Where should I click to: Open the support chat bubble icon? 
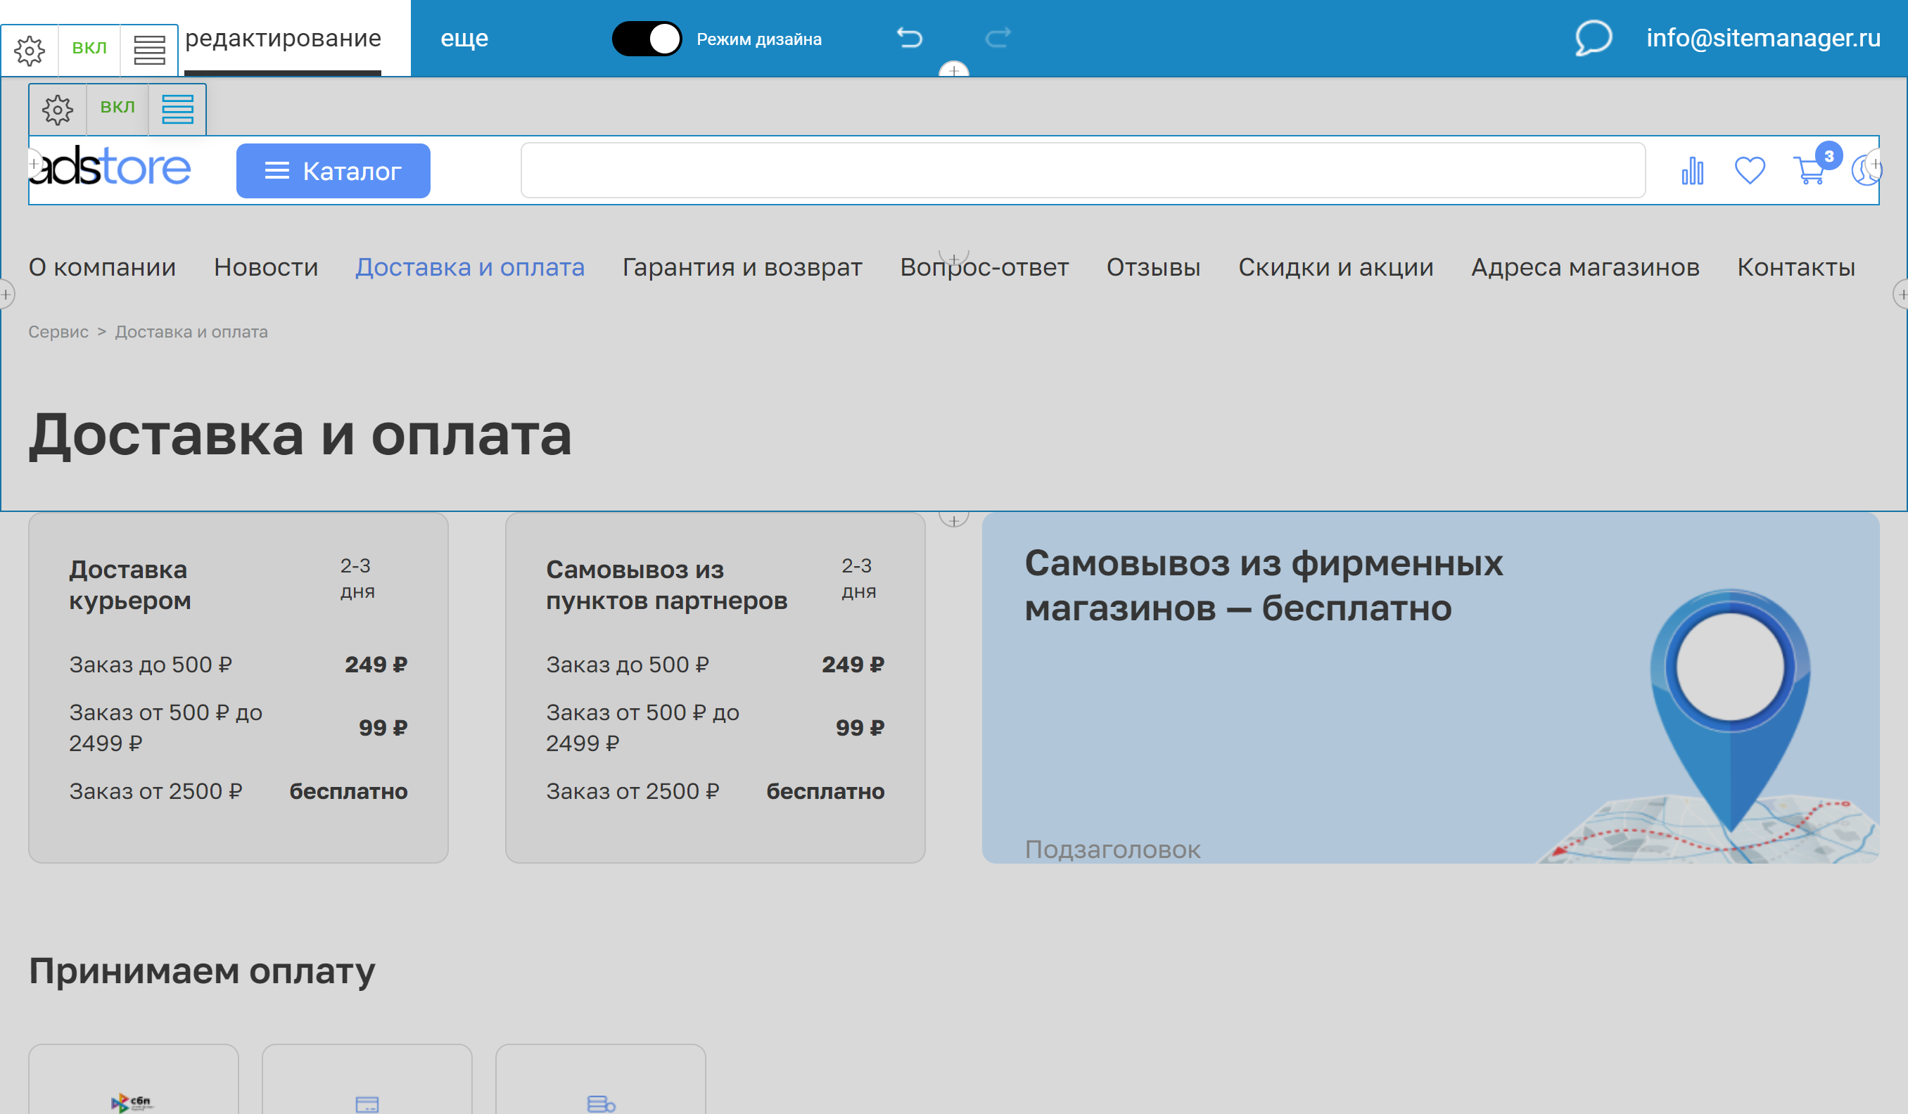click(1592, 40)
